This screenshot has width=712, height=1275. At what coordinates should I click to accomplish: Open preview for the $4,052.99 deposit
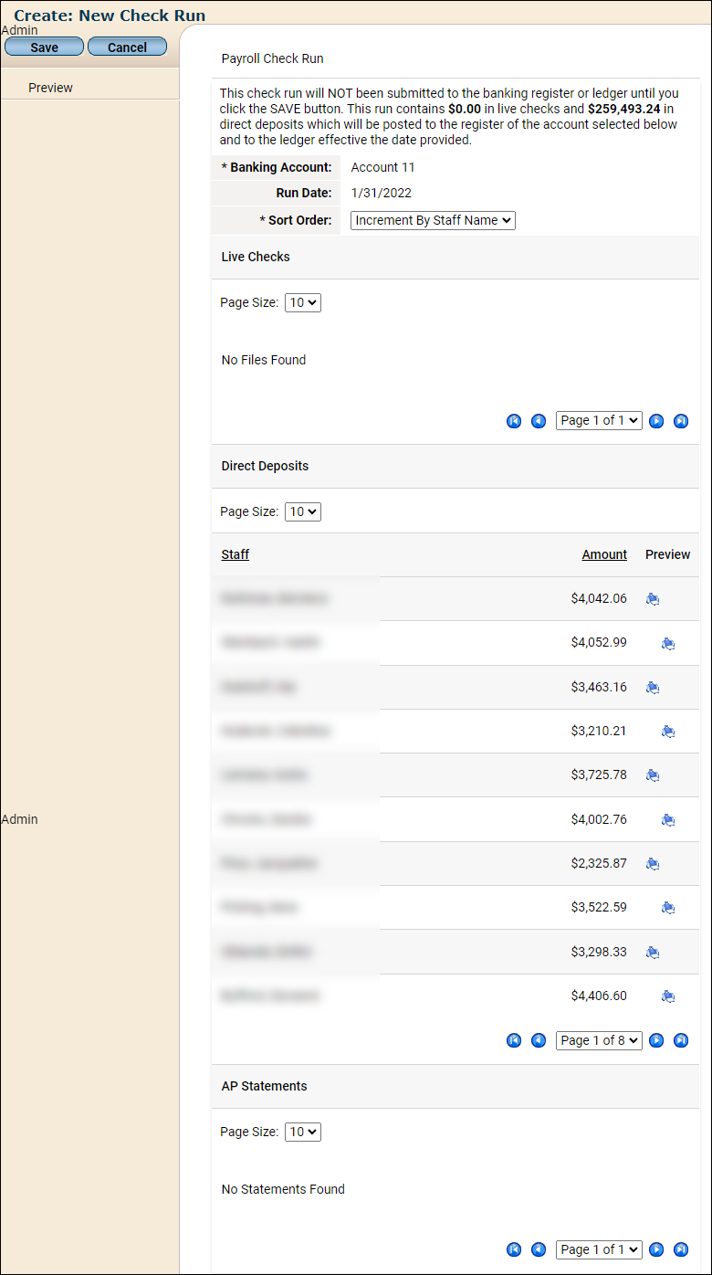coord(668,643)
